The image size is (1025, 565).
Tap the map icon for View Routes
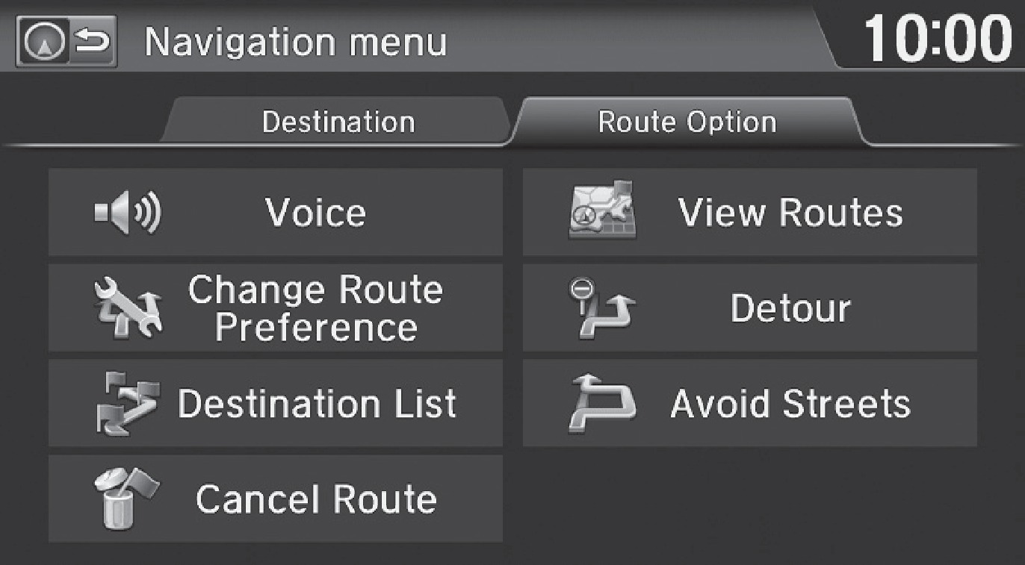click(x=601, y=212)
